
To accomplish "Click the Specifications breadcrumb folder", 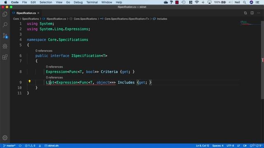I will [x=31, y=19].
